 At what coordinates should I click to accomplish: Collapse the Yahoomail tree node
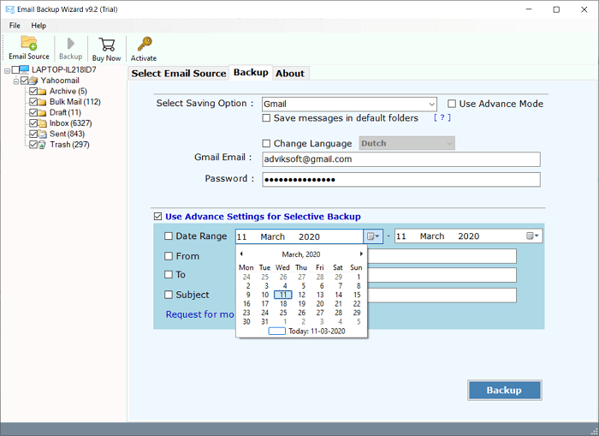16,81
